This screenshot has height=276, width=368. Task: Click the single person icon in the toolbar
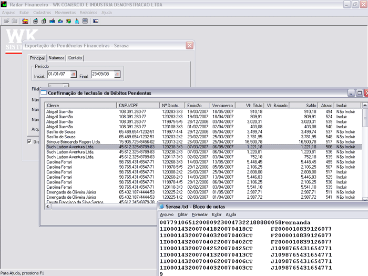tap(77, 21)
